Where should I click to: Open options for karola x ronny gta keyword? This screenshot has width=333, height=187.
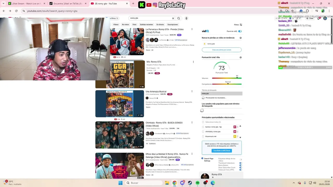click(x=238, y=127)
